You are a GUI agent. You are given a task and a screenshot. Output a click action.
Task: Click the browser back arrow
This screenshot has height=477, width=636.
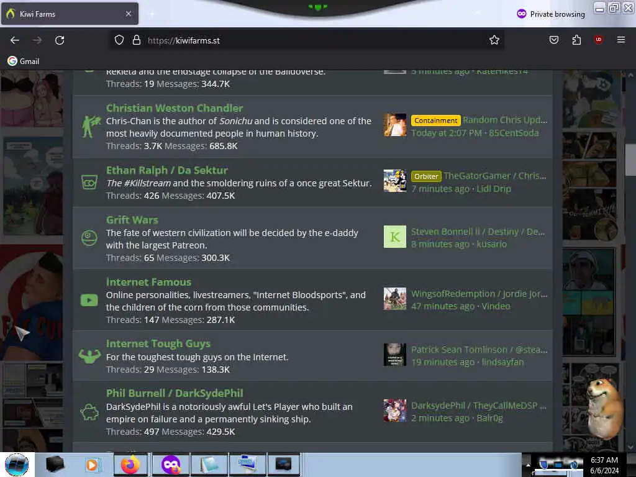pos(15,40)
